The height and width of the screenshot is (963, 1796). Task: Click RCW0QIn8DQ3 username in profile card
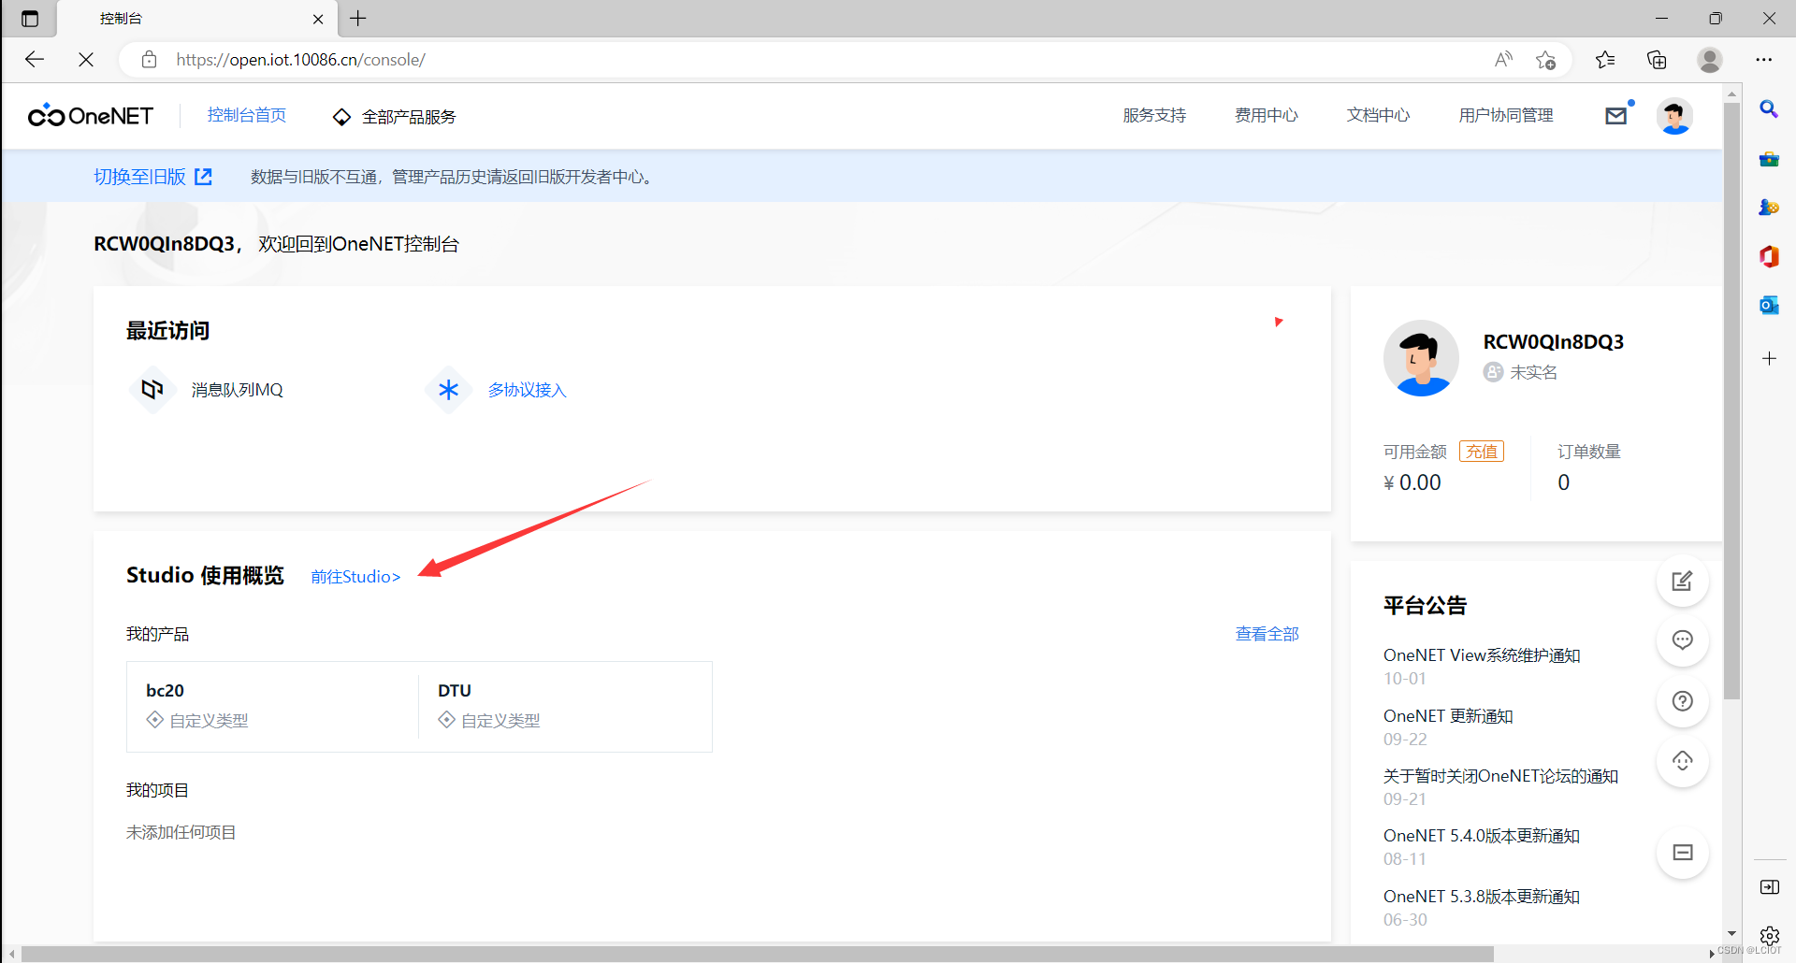point(1554,341)
